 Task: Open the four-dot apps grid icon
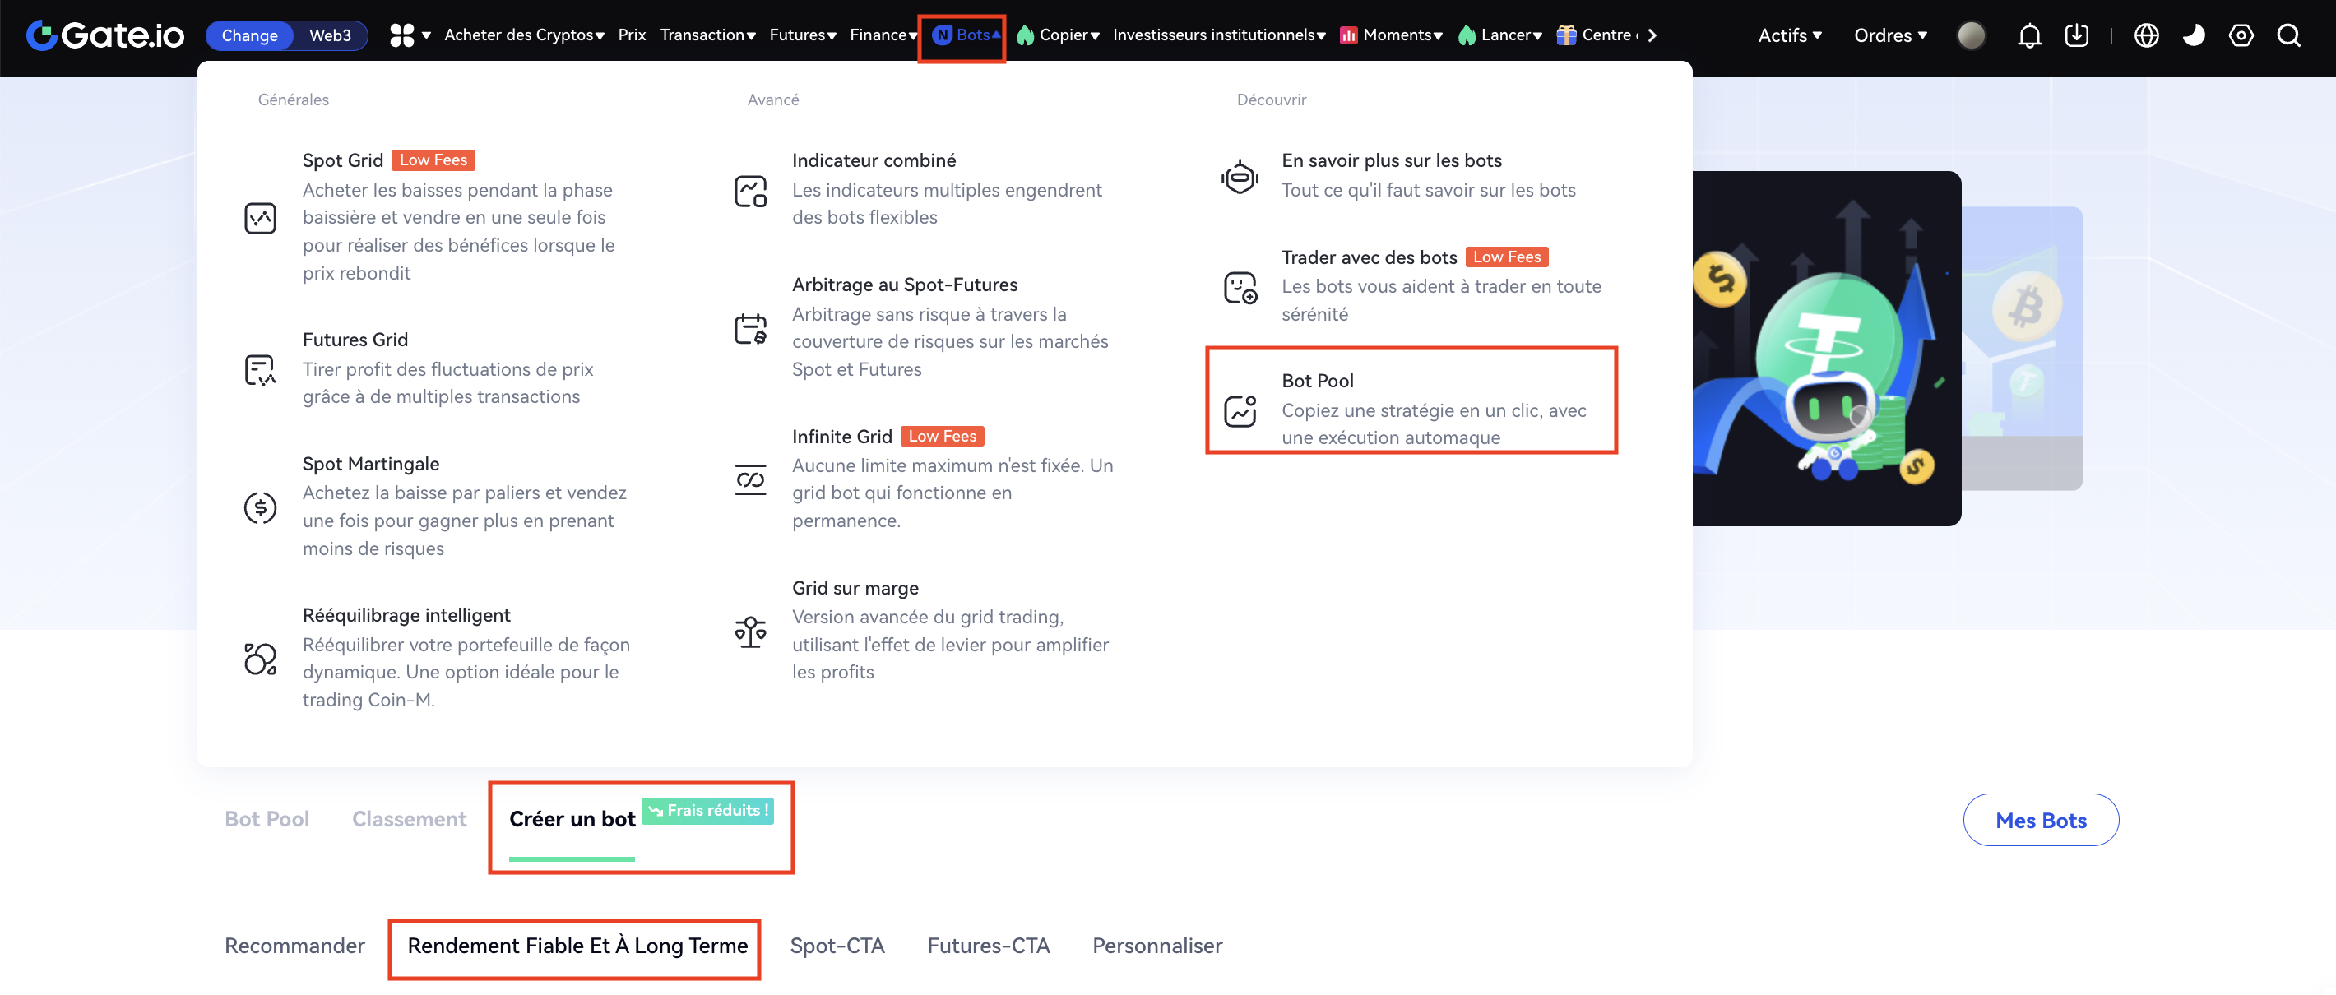pos(401,35)
